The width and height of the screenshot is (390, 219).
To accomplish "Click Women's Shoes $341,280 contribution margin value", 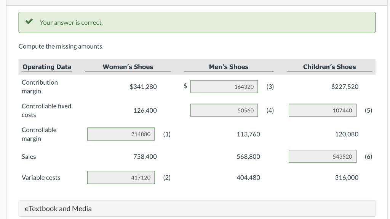I will pos(143,87).
